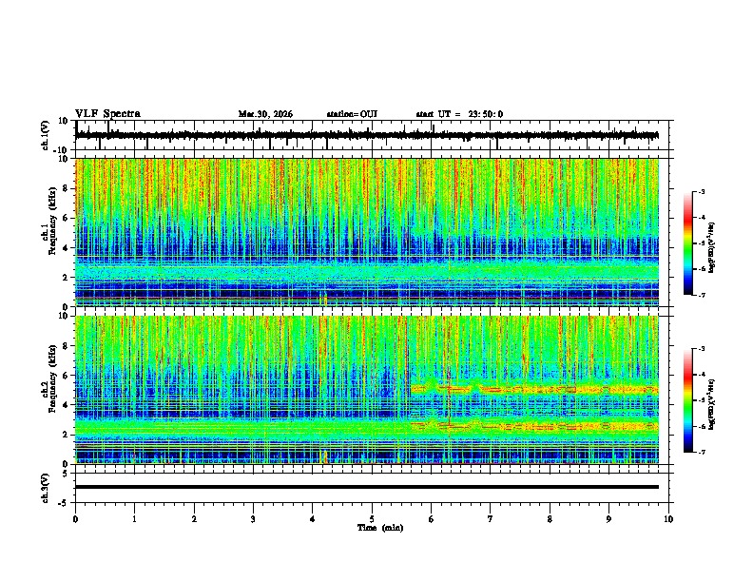Click time axis tick label "0"
This screenshot has height=582, width=753.
(x=75, y=519)
